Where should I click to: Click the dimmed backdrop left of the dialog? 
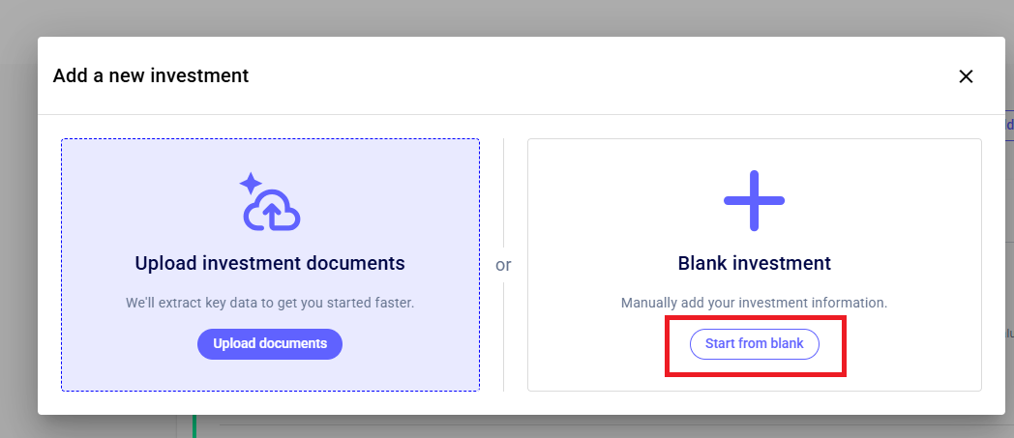coord(17,242)
